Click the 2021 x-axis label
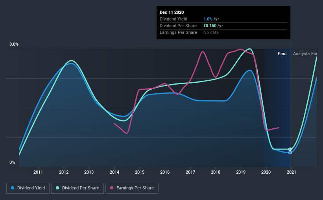Screen dimensions: 323x200 (x=291, y=172)
